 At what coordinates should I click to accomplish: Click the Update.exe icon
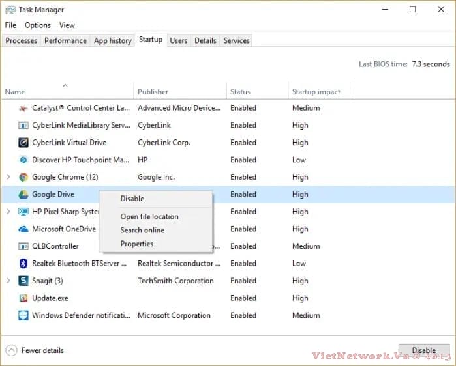coord(23,298)
